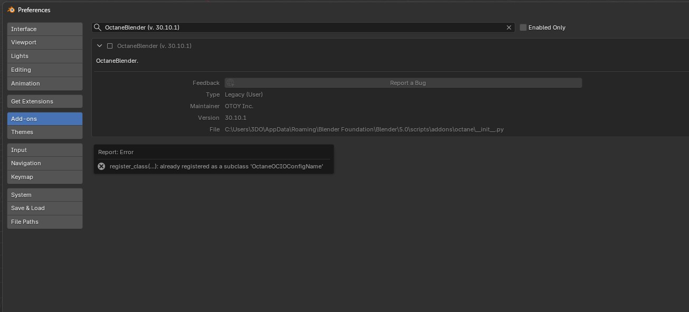
Task: Click the 'OctaneBlender.' description text
Action: 117,61
